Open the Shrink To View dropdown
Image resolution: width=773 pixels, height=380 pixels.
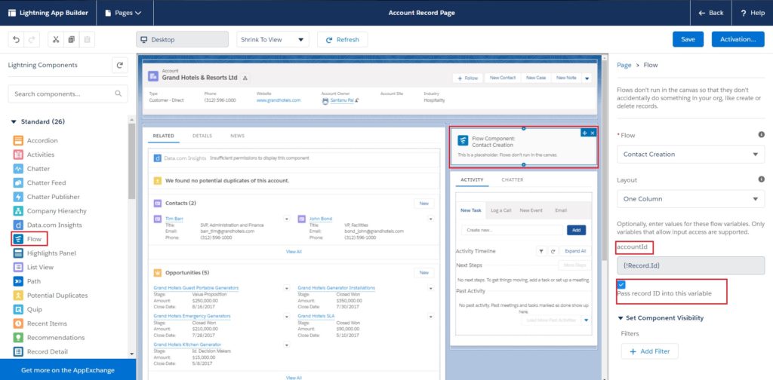[272, 39]
